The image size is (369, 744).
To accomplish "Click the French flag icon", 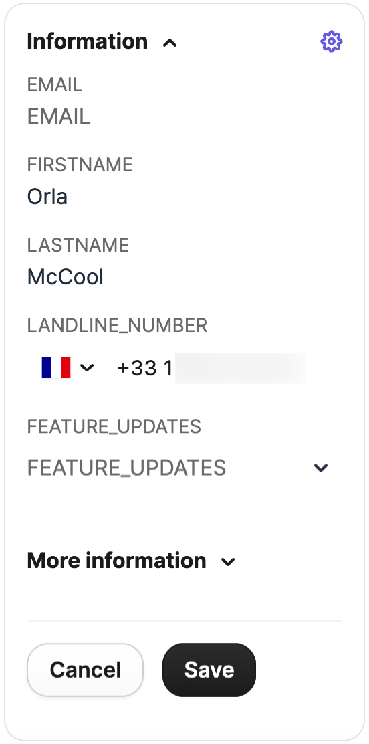I will (x=56, y=368).
